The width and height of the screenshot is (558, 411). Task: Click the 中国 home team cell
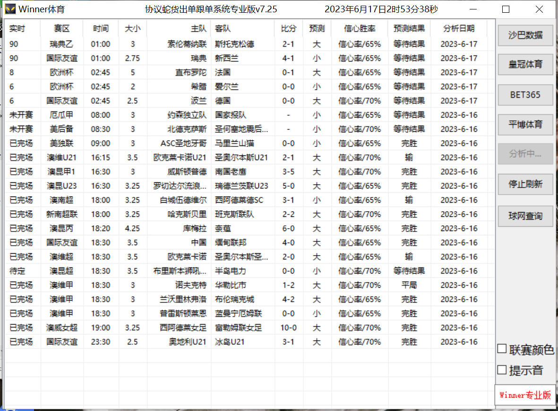[x=198, y=243]
